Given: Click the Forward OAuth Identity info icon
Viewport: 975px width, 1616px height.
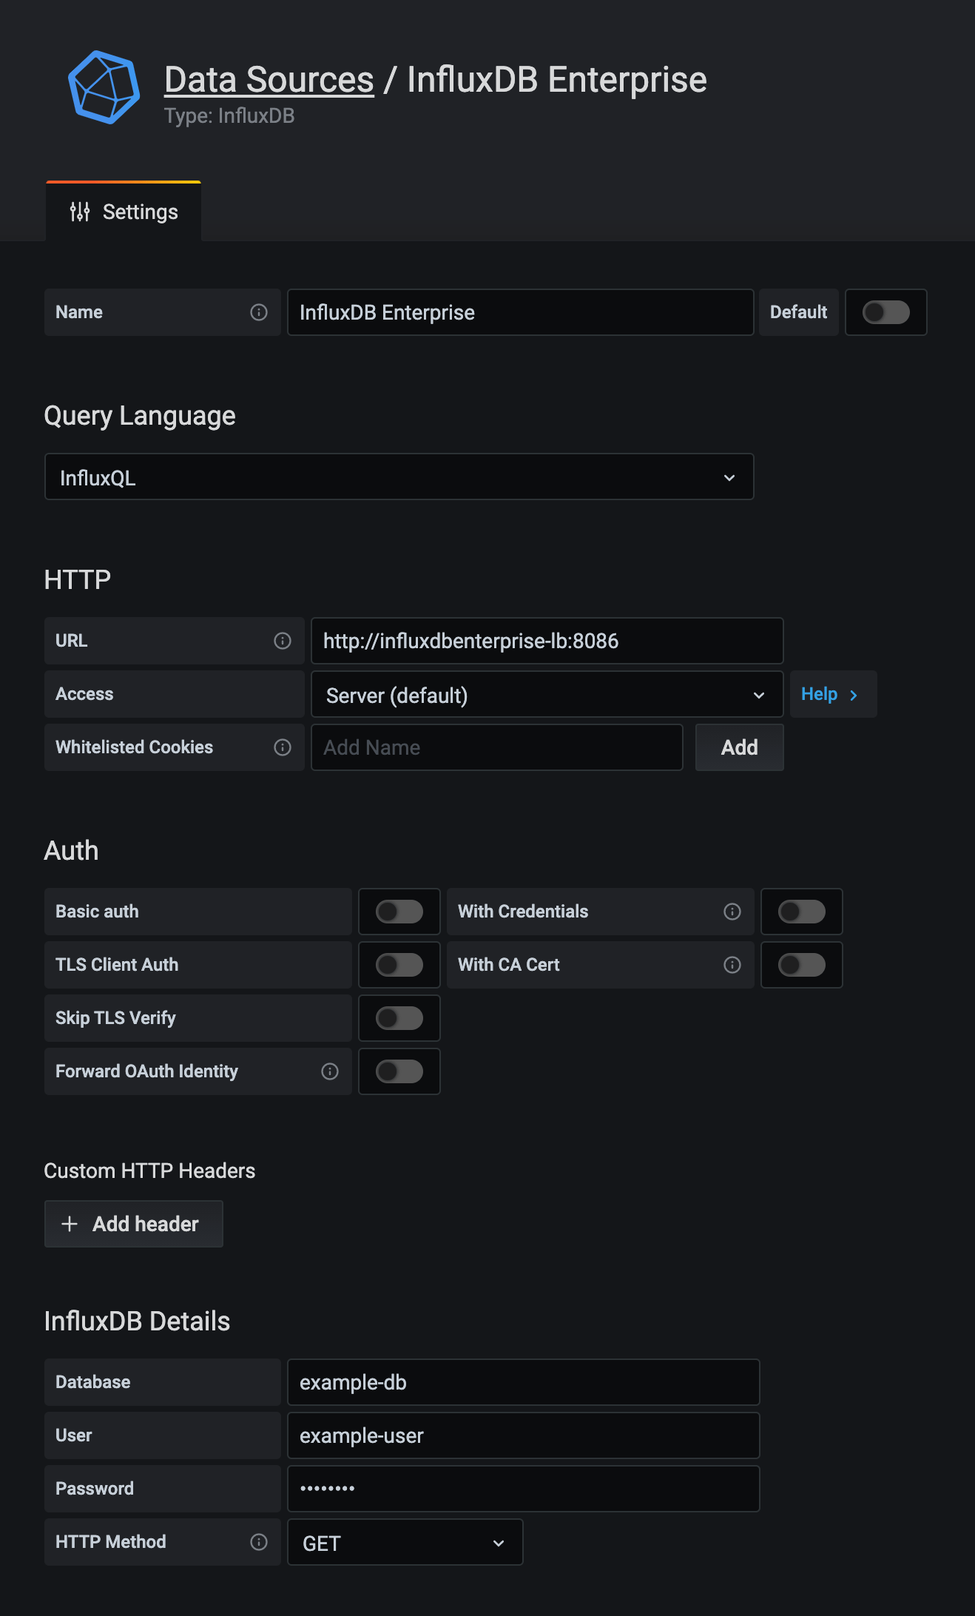Looking at the screenshot, I should pyautogui.click(x=330, y=1071).
